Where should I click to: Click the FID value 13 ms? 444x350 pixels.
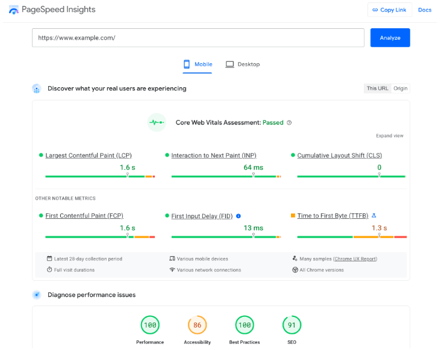click(254, 228)
